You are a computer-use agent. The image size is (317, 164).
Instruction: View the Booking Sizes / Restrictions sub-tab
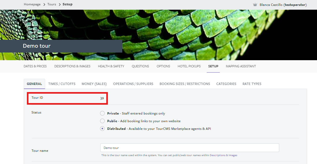185,84
